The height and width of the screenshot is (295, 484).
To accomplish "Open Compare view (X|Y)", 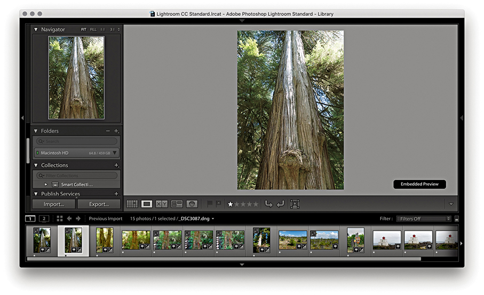I will pos(162,204).
